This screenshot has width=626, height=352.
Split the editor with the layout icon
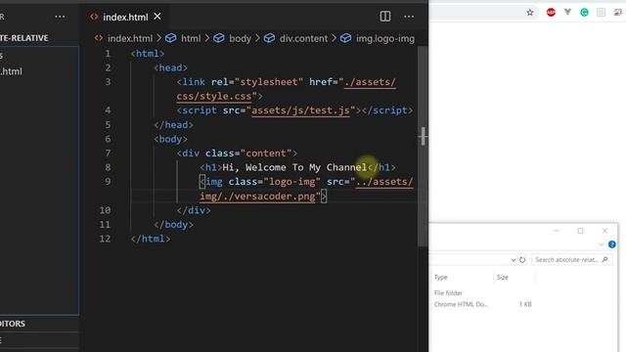pos(385,17)
